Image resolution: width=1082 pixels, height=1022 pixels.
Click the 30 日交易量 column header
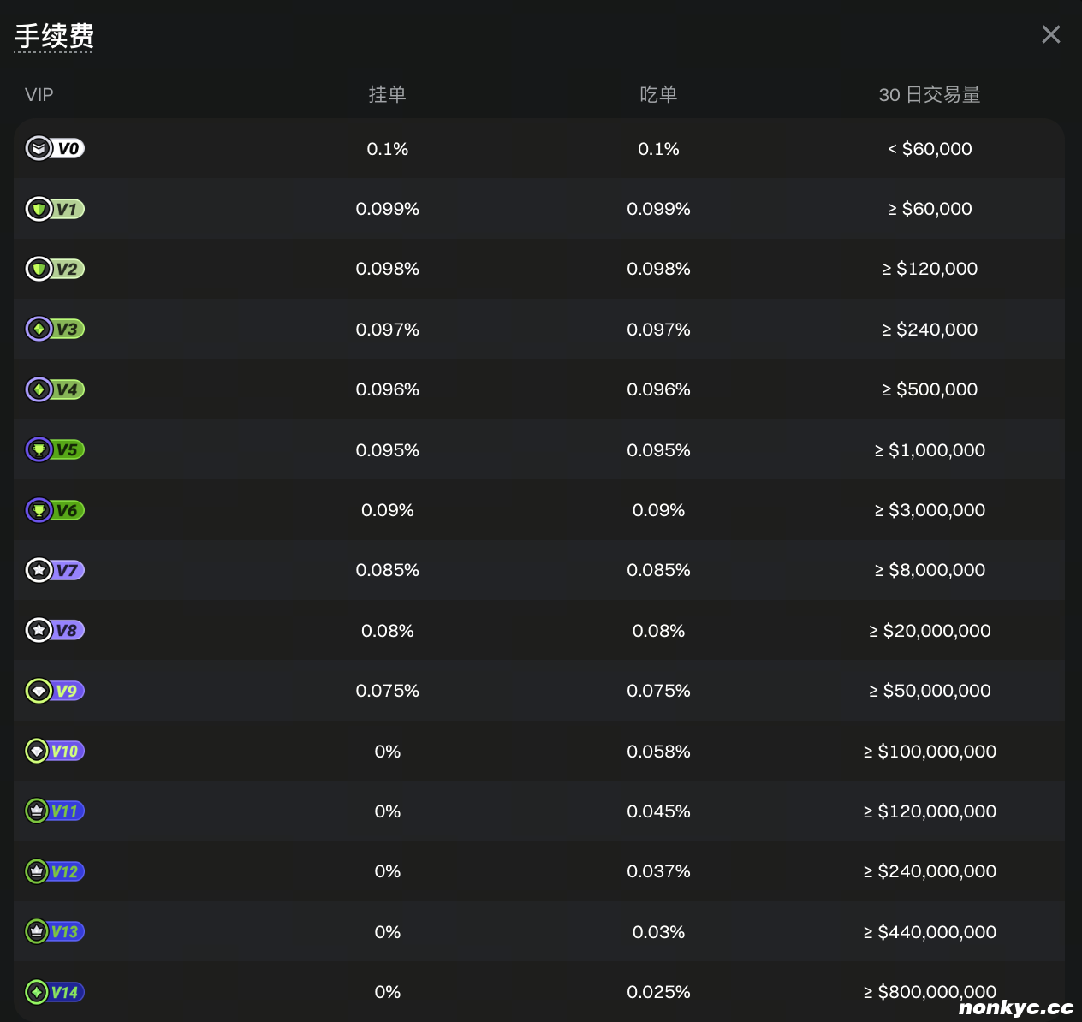click(x=930, y=95)
